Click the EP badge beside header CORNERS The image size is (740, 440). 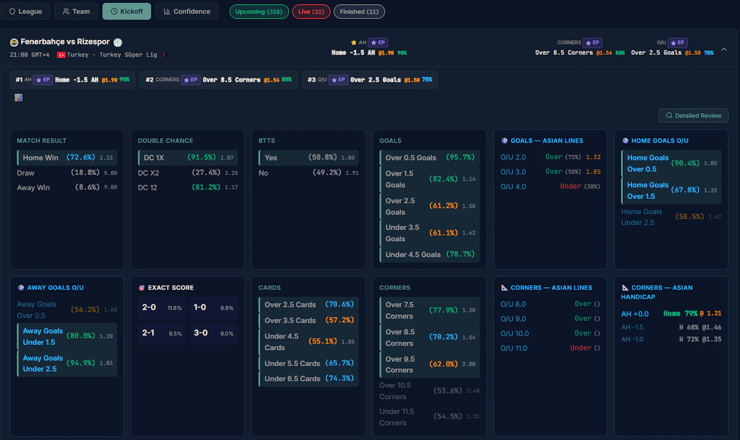[592, 42]
